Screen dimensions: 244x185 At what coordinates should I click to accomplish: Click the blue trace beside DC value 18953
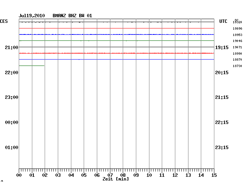[116, 34]
